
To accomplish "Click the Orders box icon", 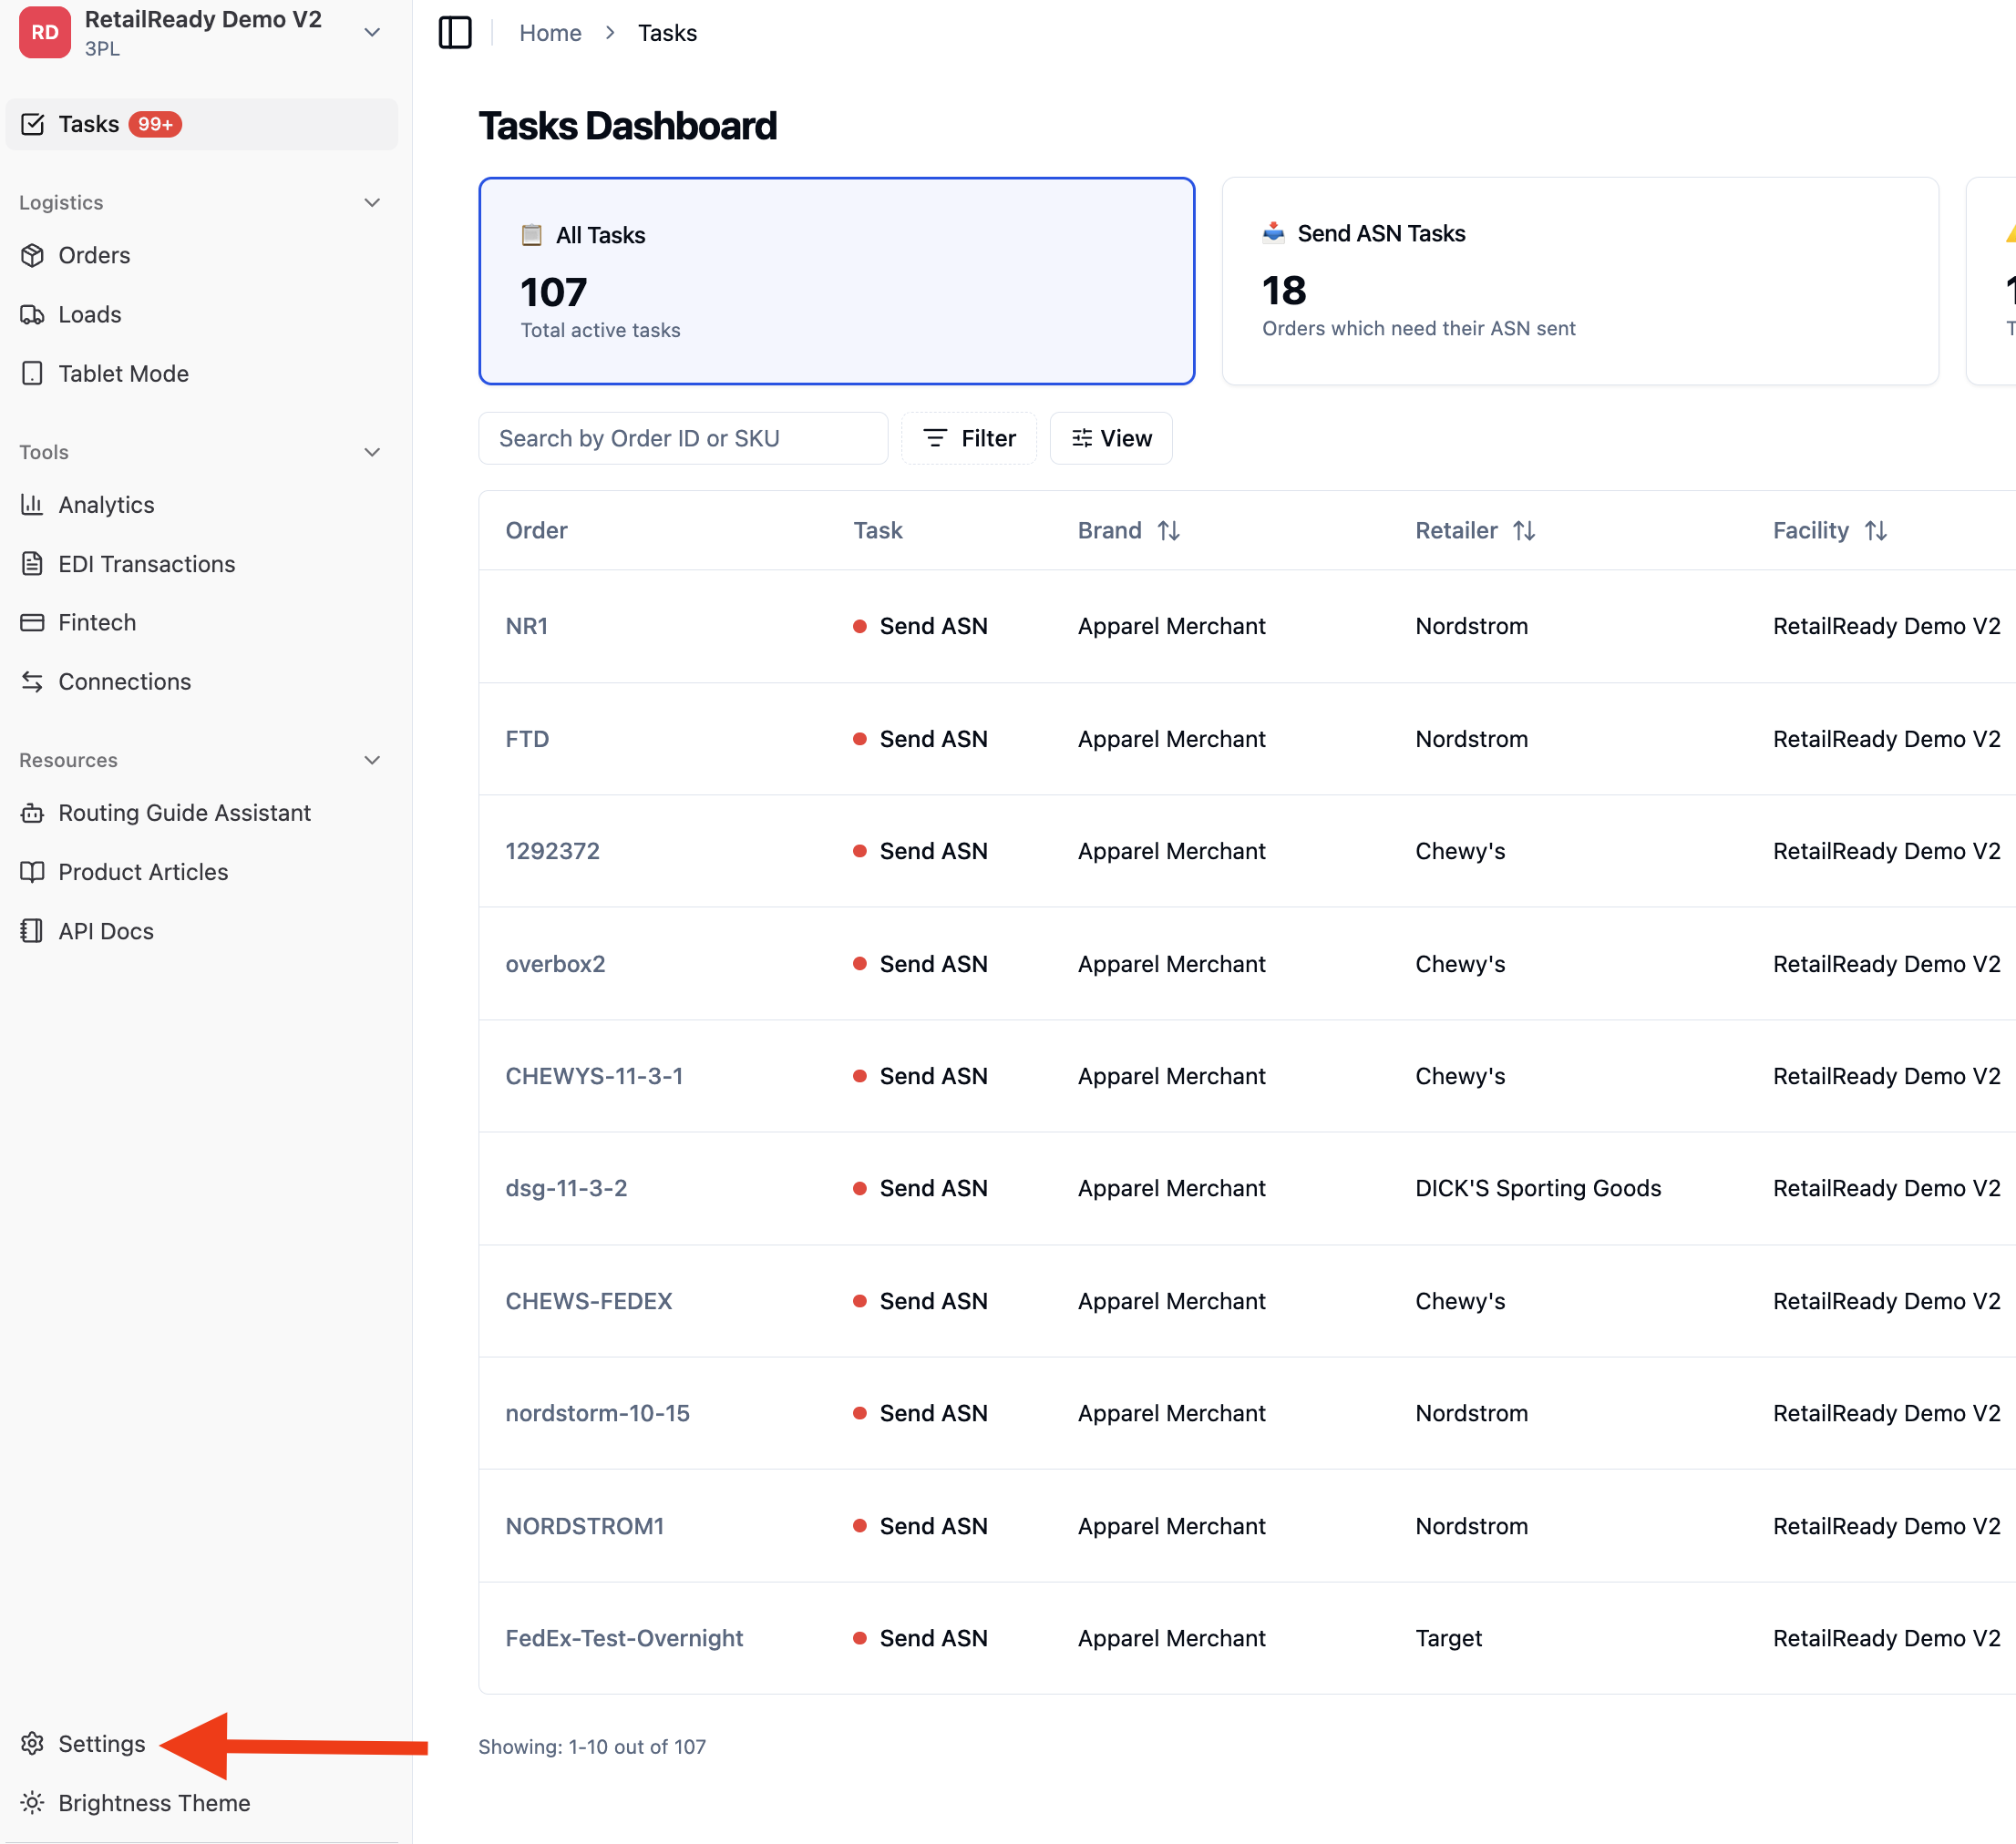I will point(32,255).
